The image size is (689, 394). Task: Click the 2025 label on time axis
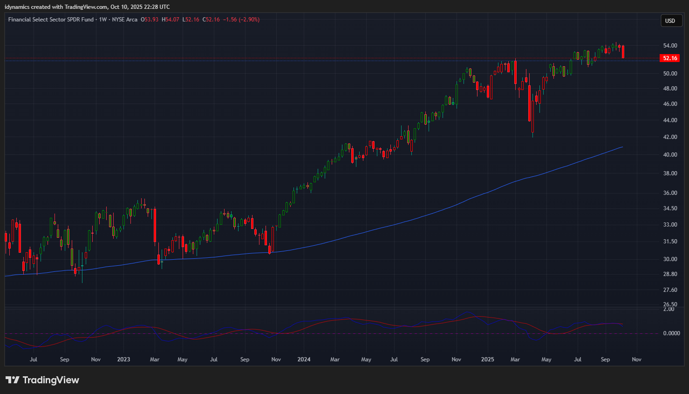tap(487, 359)
